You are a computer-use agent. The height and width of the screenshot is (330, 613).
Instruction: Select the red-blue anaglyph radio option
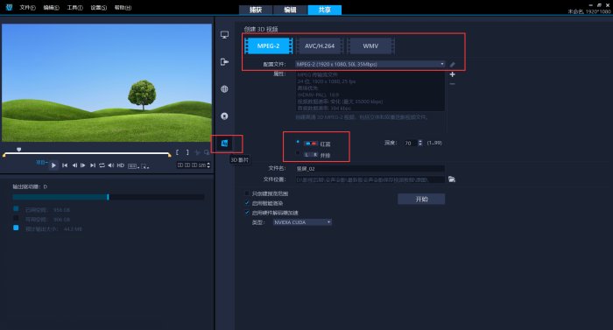(298, 142)
